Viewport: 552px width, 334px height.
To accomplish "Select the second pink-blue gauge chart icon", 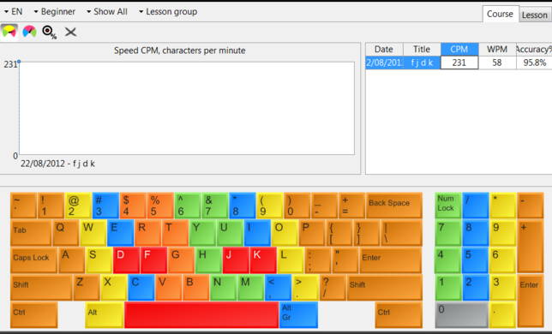I will [x=29, y=32].
